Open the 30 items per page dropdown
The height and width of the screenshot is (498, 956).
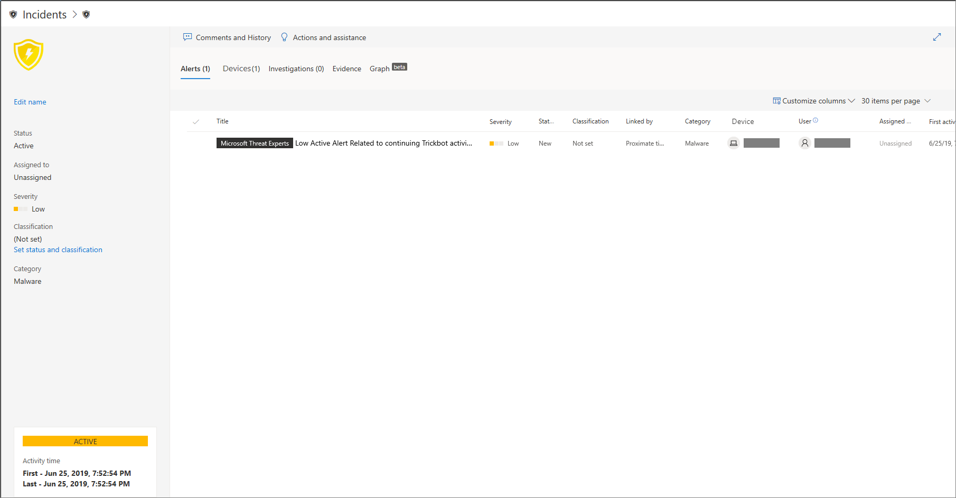point(896,101)
